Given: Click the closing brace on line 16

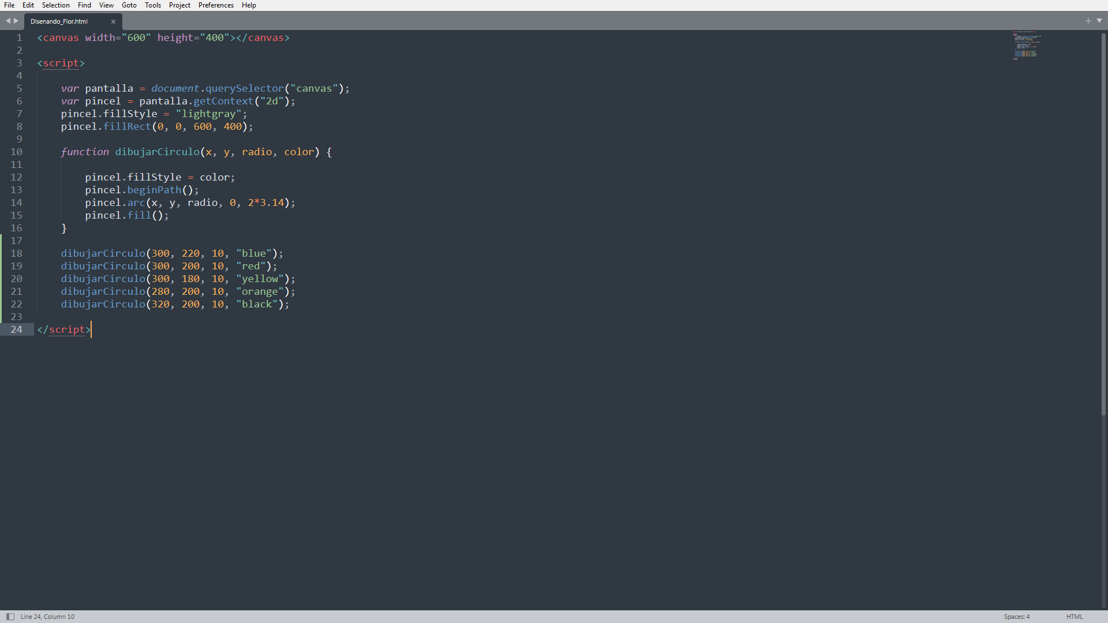Looking at the screenshot, I should (x=64, y=228).
